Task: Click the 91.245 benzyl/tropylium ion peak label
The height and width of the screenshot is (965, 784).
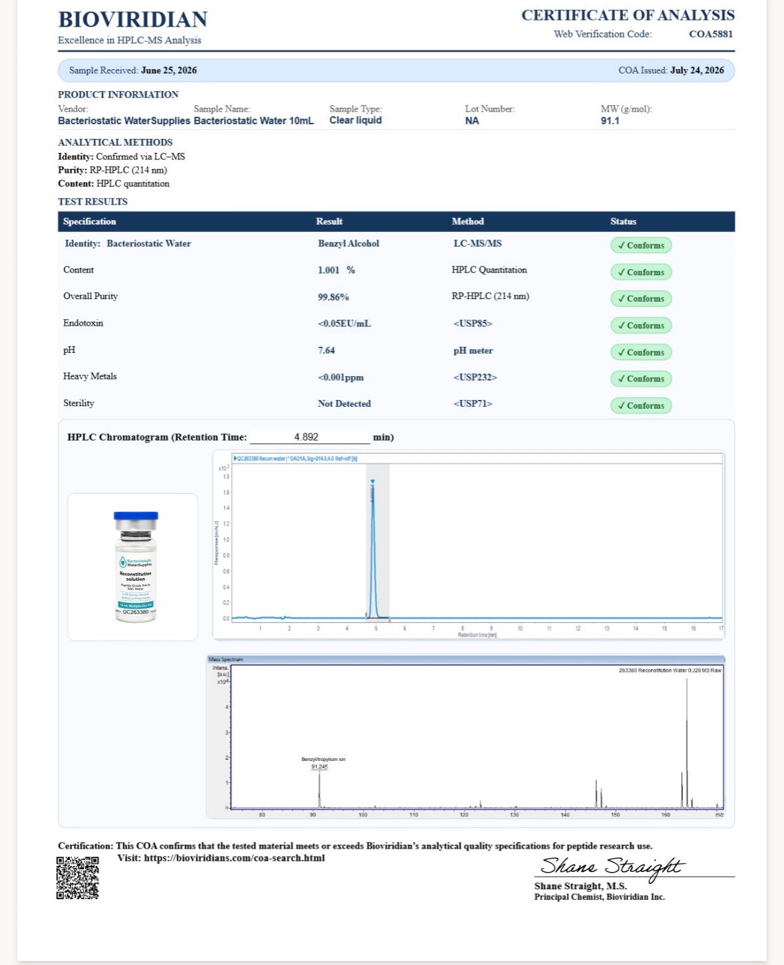Action: click(319, 767)
